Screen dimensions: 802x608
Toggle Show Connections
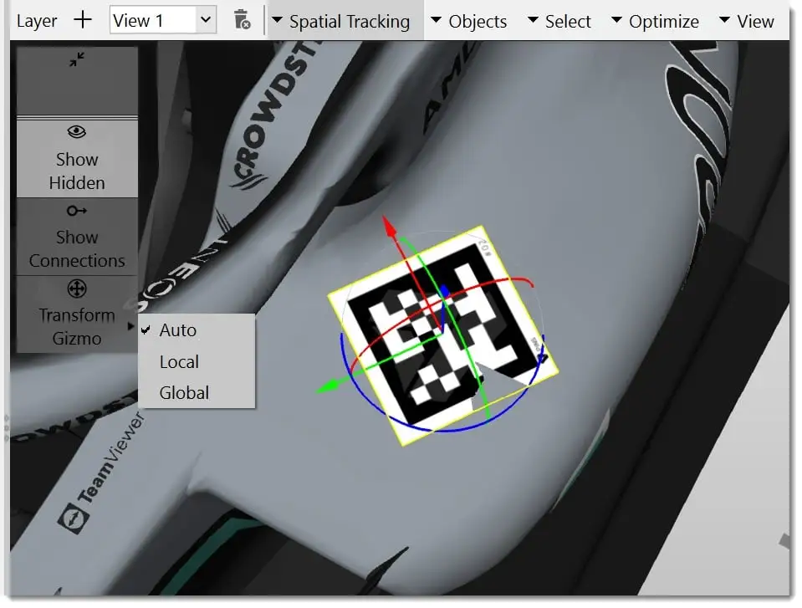(77, 237)
